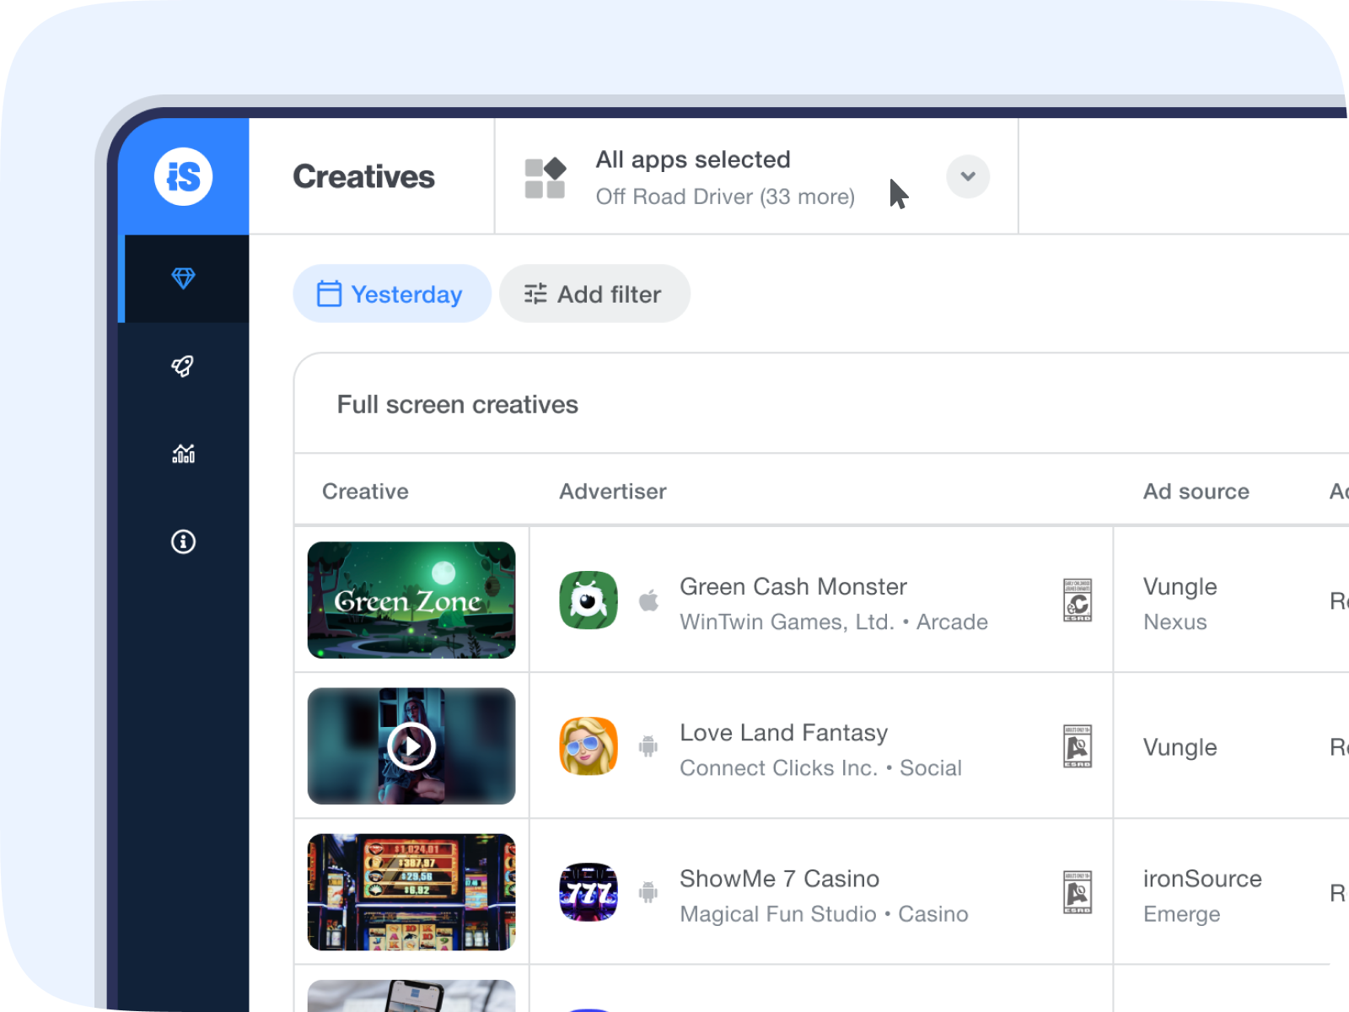The width and height of the screenshot is (1349, 1012).
Task: Open the rocket icon sidebar section
Action: pyautogui.click(x=183, y=366)
